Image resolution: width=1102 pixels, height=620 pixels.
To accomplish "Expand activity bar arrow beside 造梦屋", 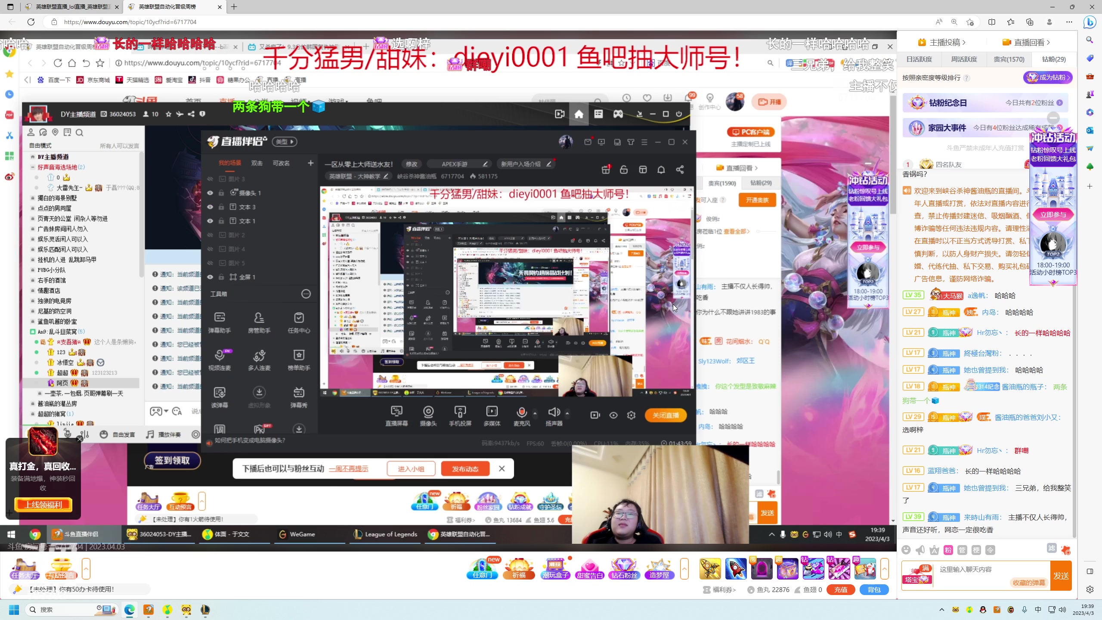I will (x=684, y=569).
